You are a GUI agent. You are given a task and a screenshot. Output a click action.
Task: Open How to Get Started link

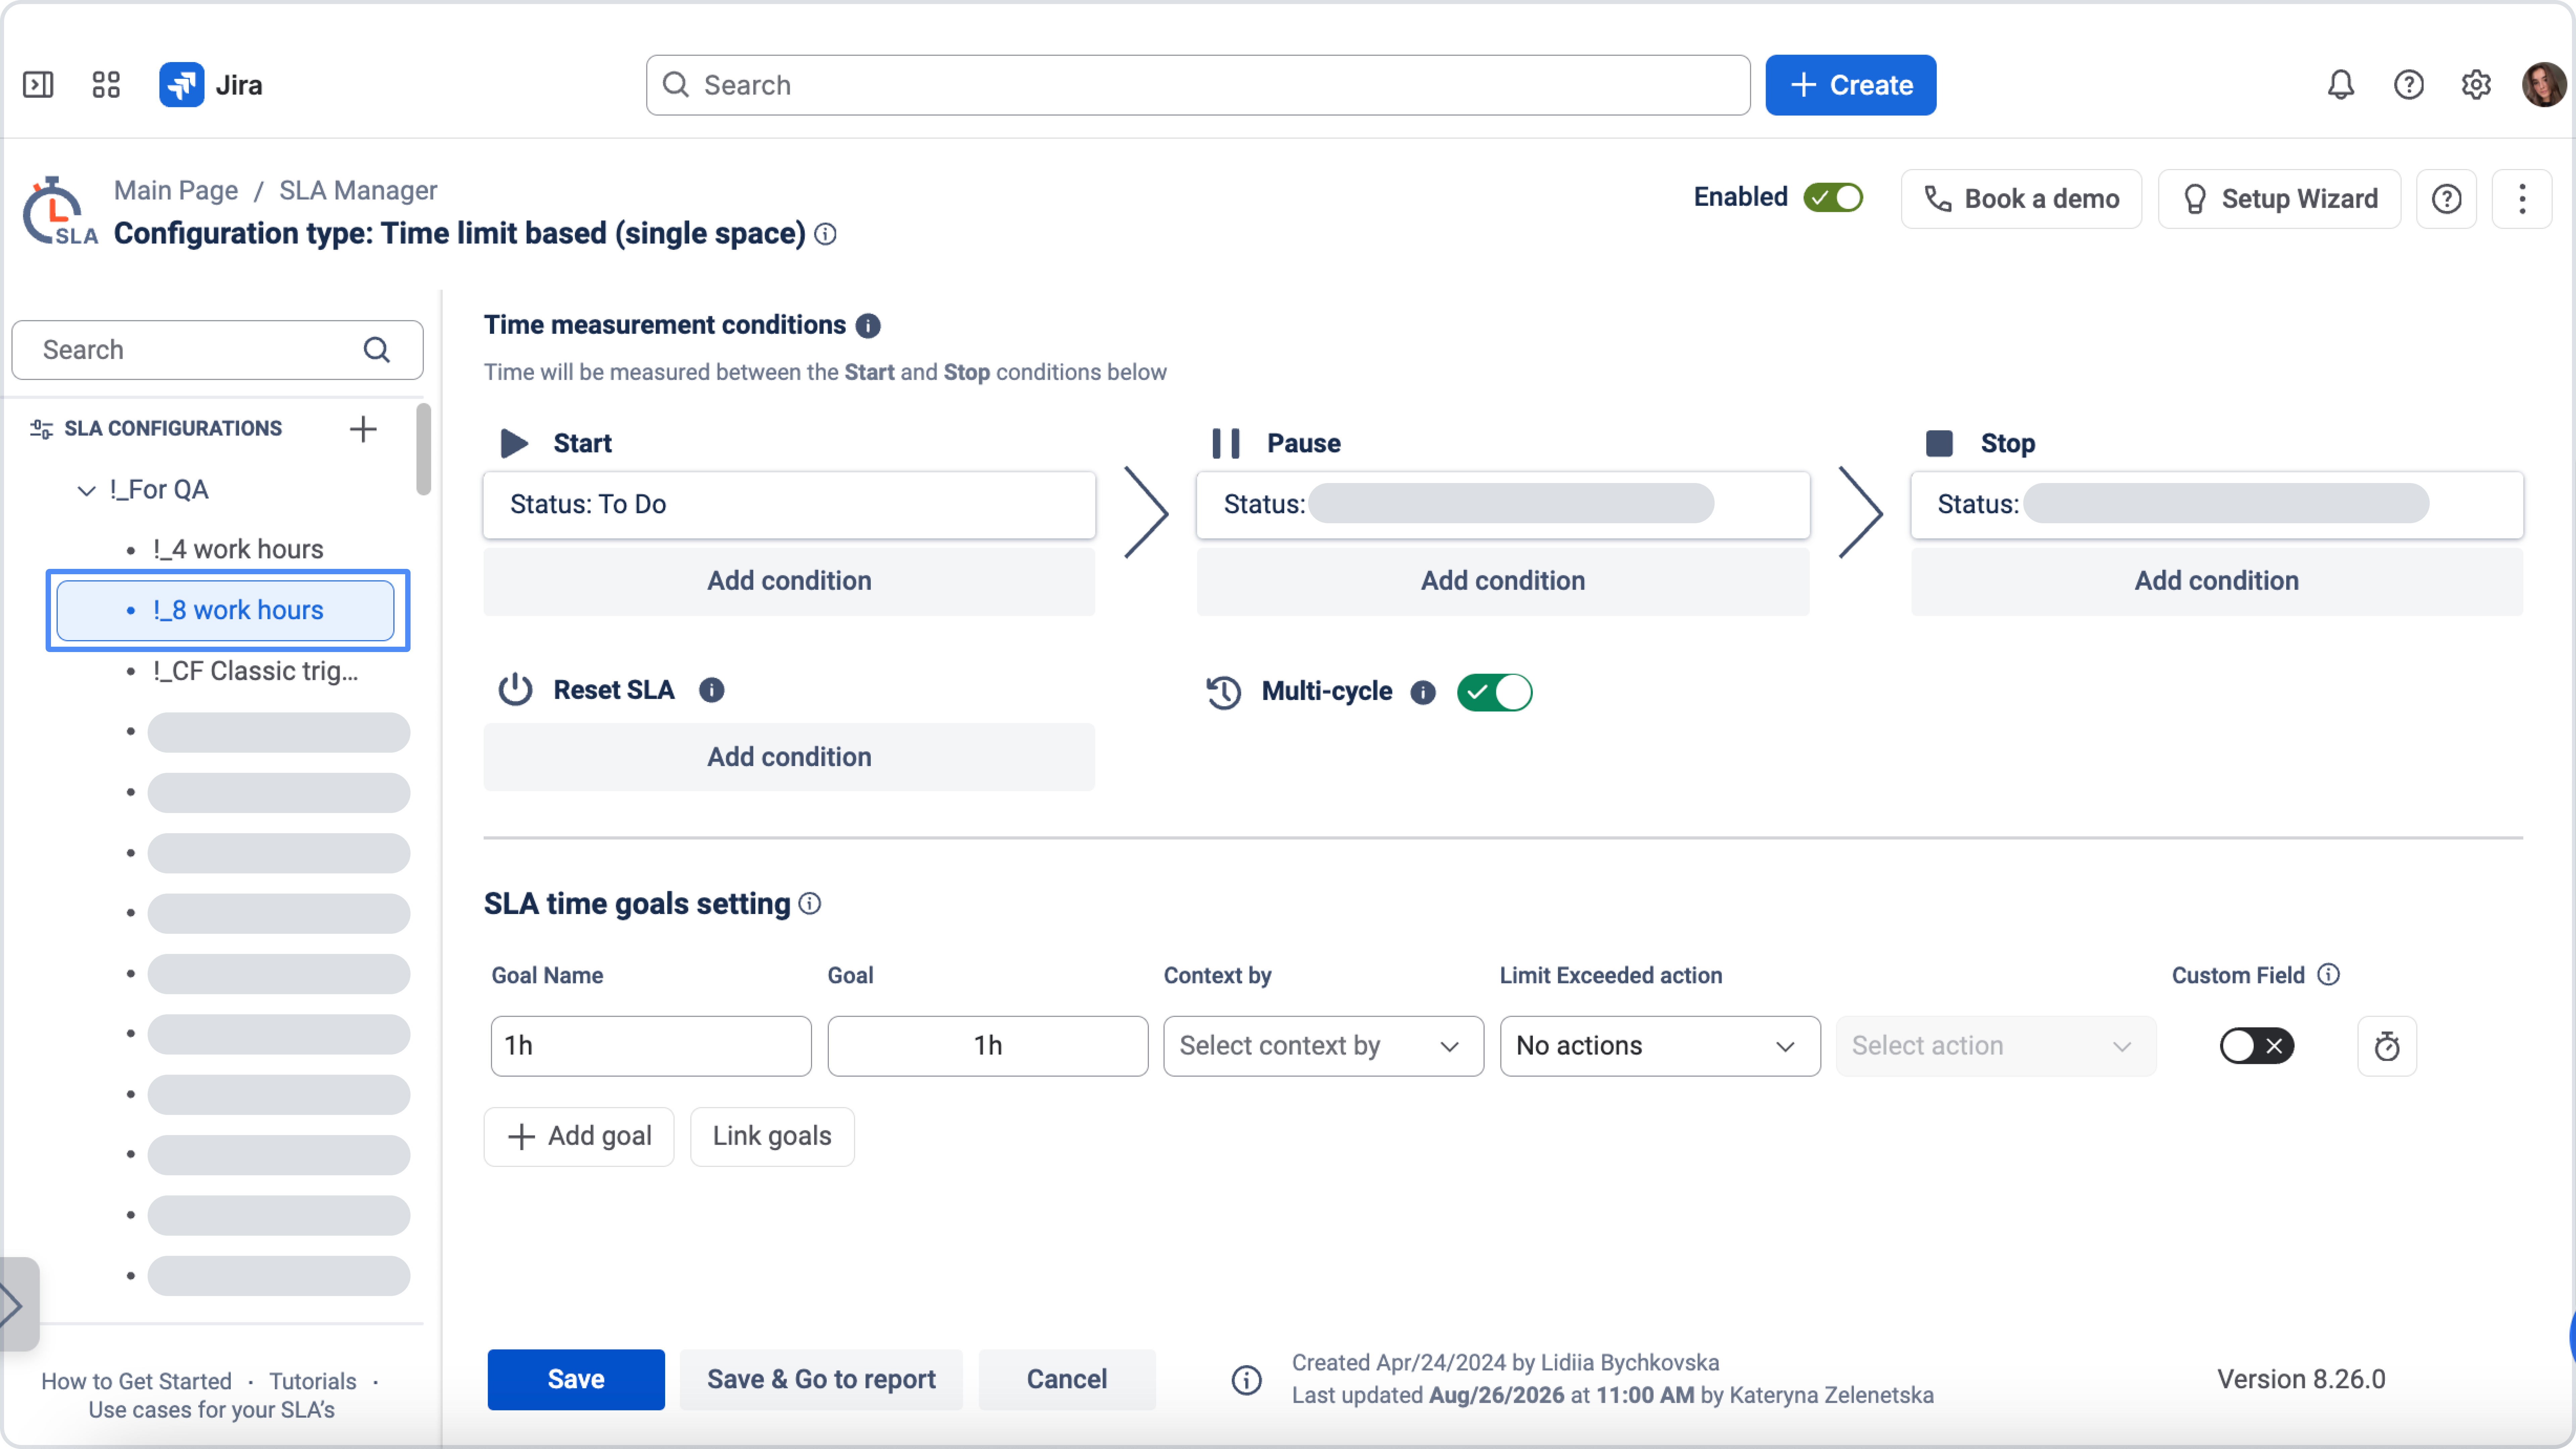pyautogui.click(x=136, y=1382)
